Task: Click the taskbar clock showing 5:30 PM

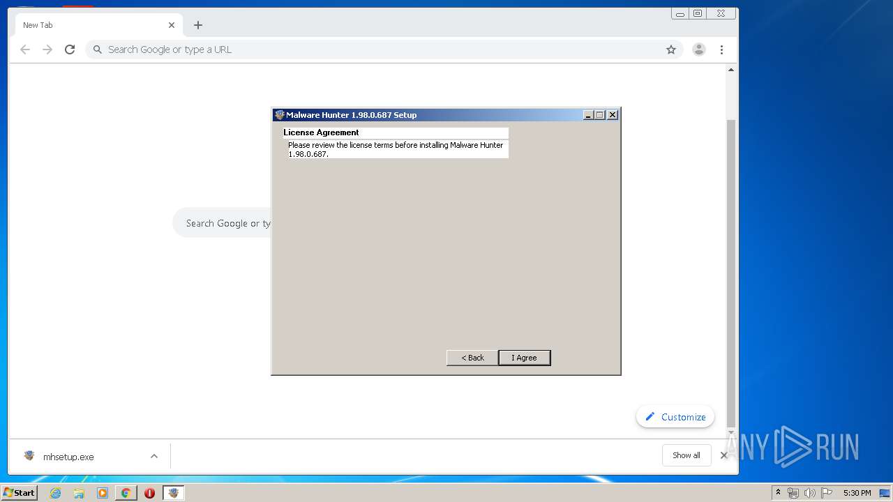Action: pos(857,493)
